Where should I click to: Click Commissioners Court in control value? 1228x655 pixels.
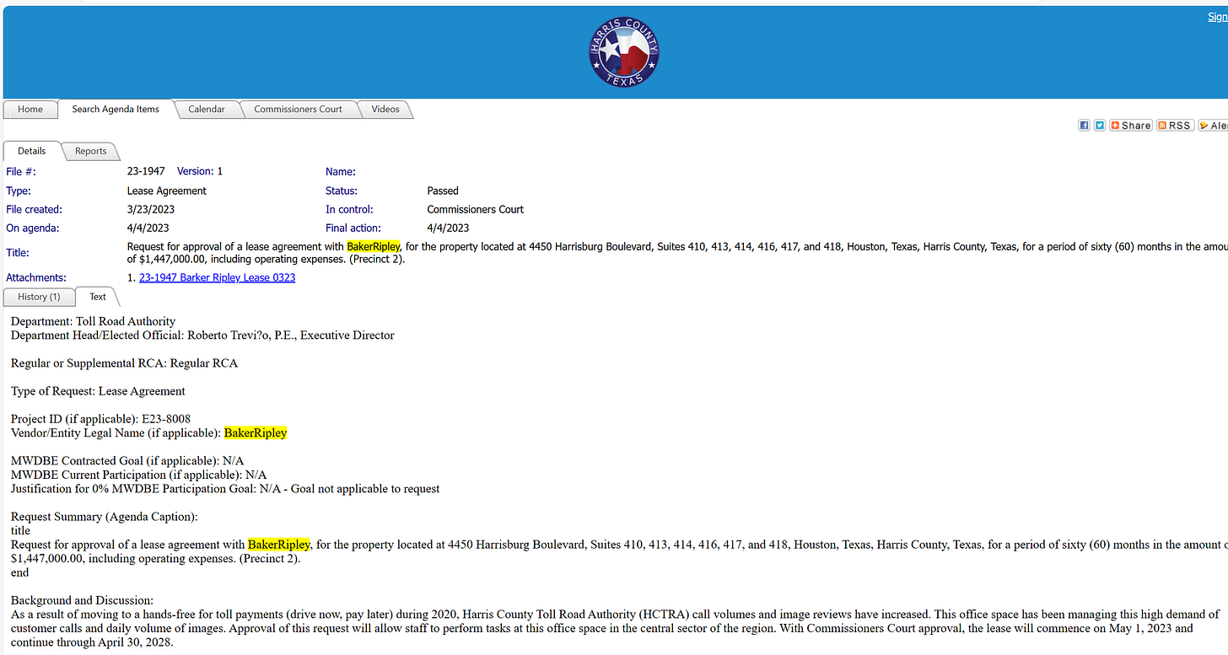(x=476, y=209)
